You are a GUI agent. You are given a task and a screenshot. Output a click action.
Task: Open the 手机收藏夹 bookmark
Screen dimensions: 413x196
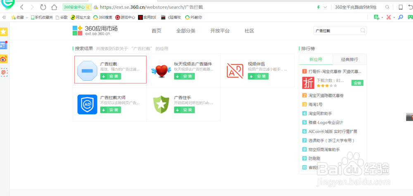[42, 17]
